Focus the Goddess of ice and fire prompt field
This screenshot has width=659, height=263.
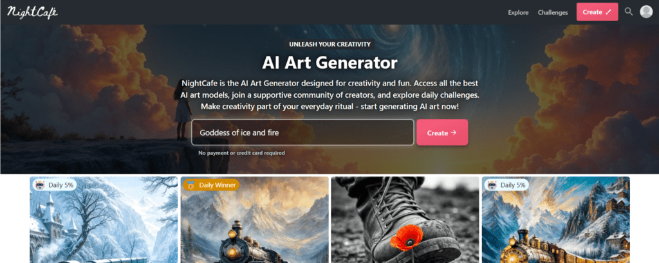302,132
